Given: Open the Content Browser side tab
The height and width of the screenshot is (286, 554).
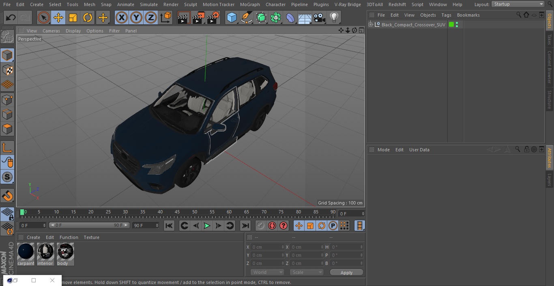Looking at the screenshot, I should pos(550,67).
